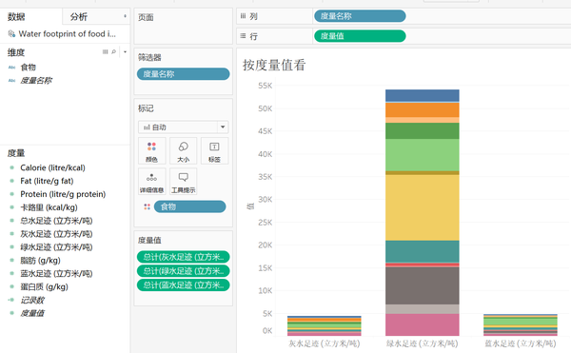The image size is (571, 353).
Task: Open the 工具提示 tooltip marks card
Action: [x=183, y=181]
